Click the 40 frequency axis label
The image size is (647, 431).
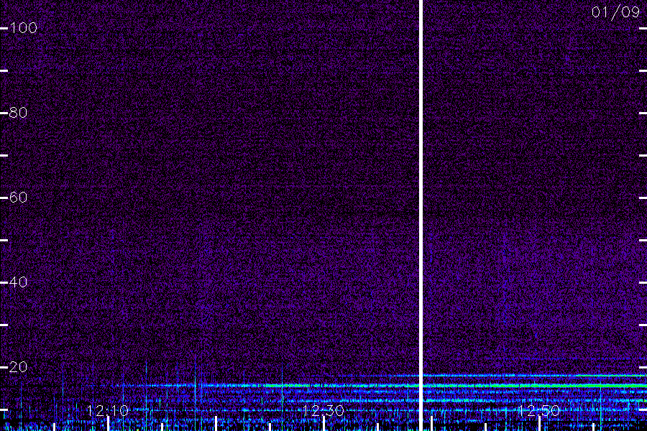tap(18, 282)
